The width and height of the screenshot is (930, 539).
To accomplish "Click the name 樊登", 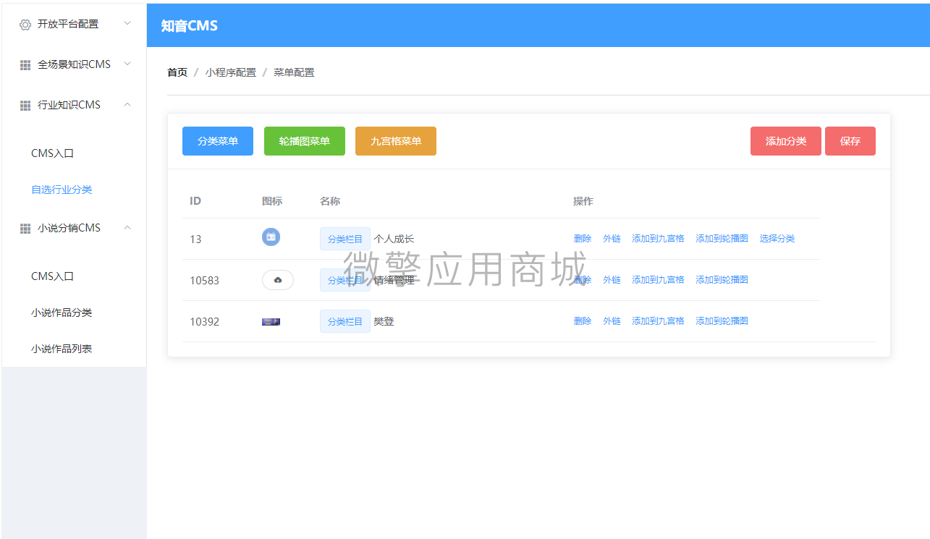I will tap(384, 321).
